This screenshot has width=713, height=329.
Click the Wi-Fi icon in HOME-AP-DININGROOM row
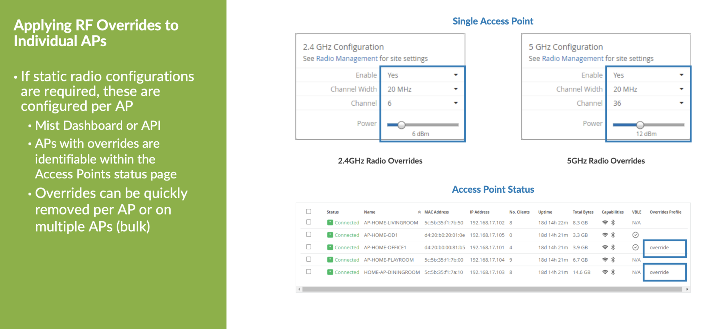coord(605,272)
